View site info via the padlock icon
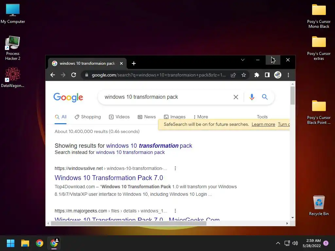Image resolution: width=335 pixels, height=251 pixels. pyautogui.click(x=86, y=75)
